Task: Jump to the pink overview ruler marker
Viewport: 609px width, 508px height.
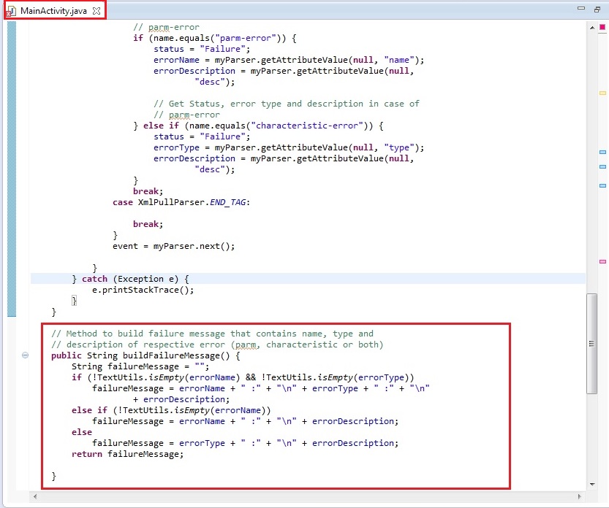Action: [x=602, y=261]
